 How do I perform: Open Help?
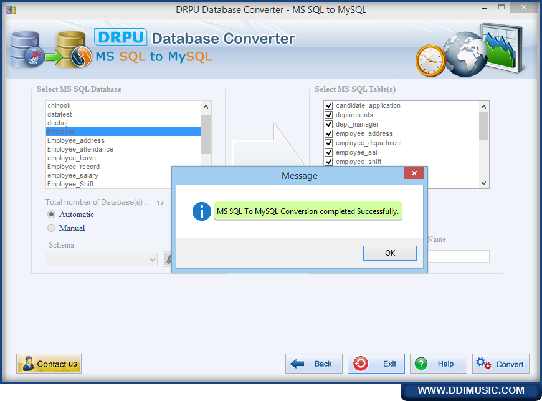tap(439, 364)
